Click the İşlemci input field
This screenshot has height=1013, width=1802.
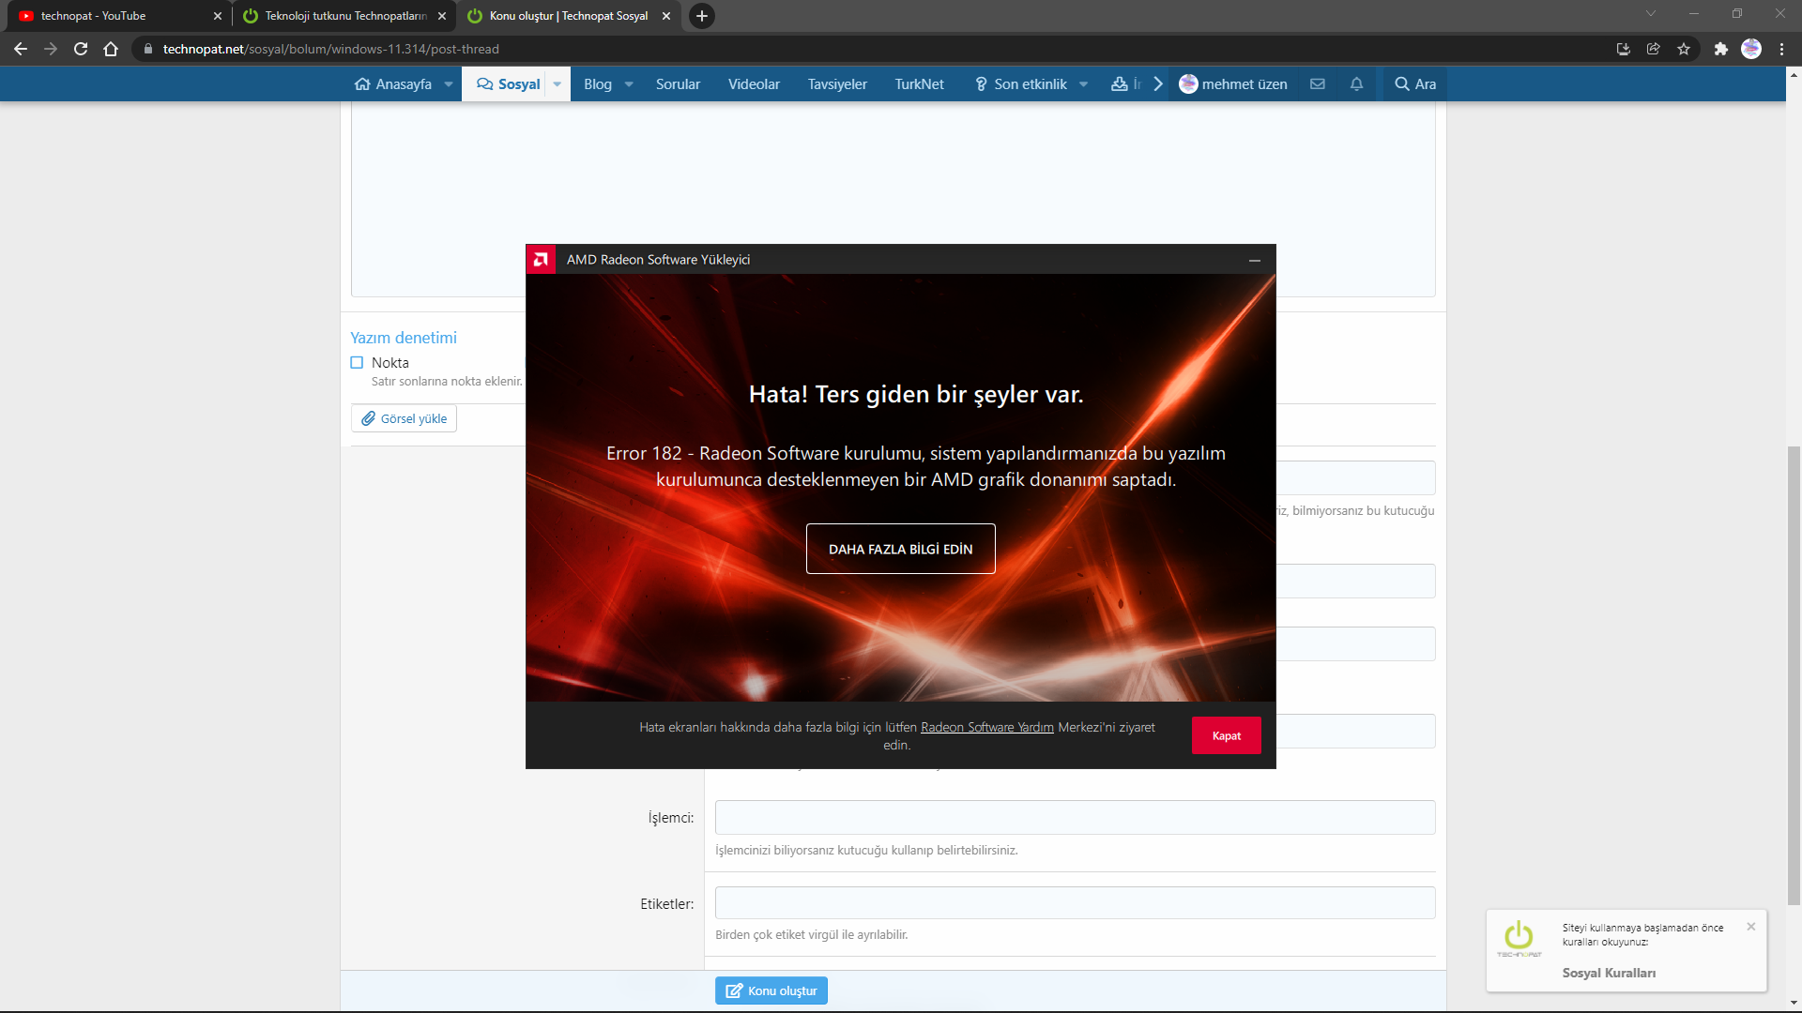1075,817
